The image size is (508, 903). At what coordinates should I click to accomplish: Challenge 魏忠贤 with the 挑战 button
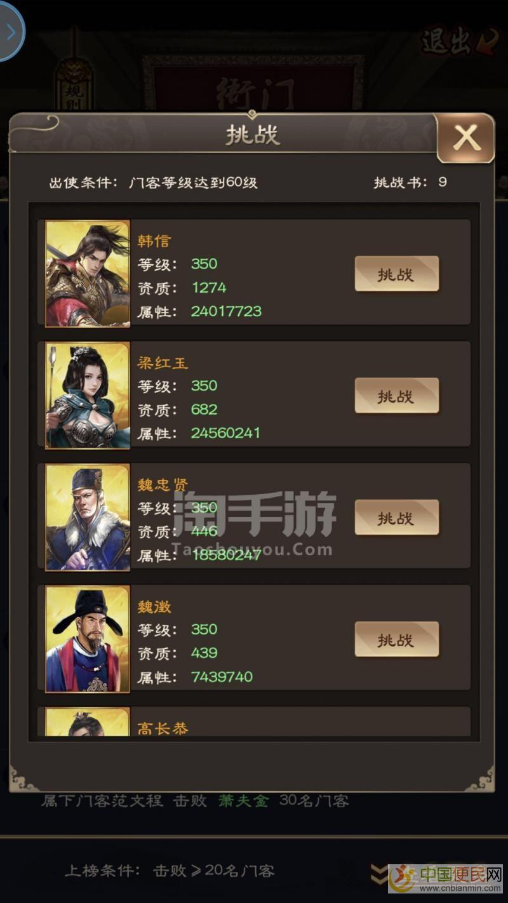coord(396,518)
